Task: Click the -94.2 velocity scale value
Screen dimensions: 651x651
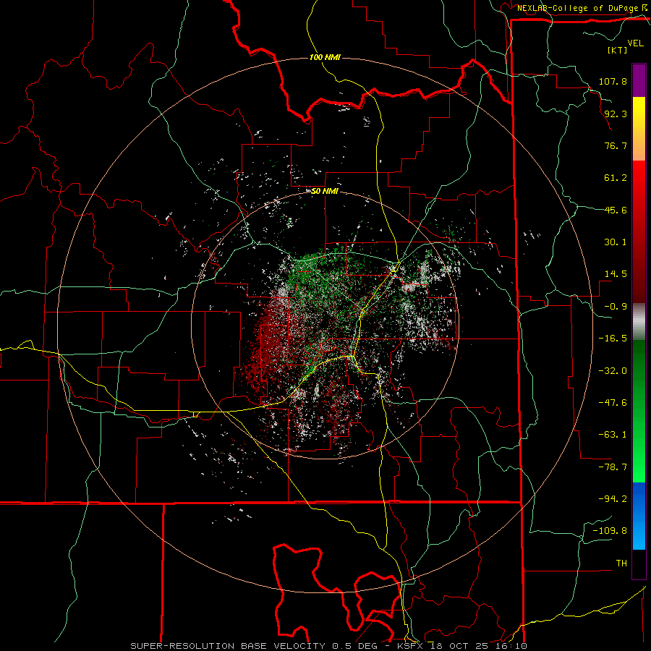Action: (x=613, y=499)
